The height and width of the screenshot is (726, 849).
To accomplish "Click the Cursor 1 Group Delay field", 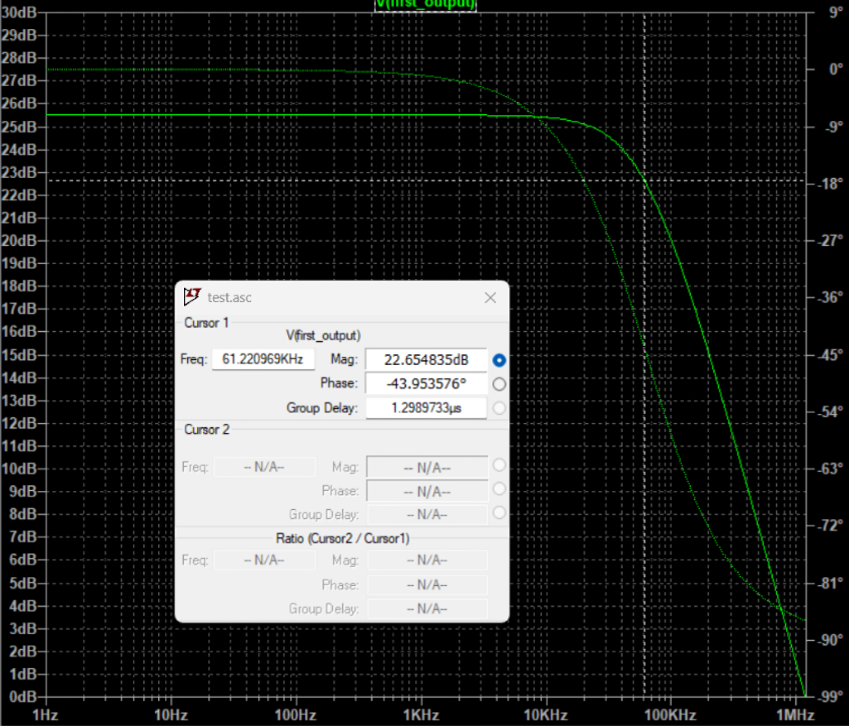I will point(426,408).
